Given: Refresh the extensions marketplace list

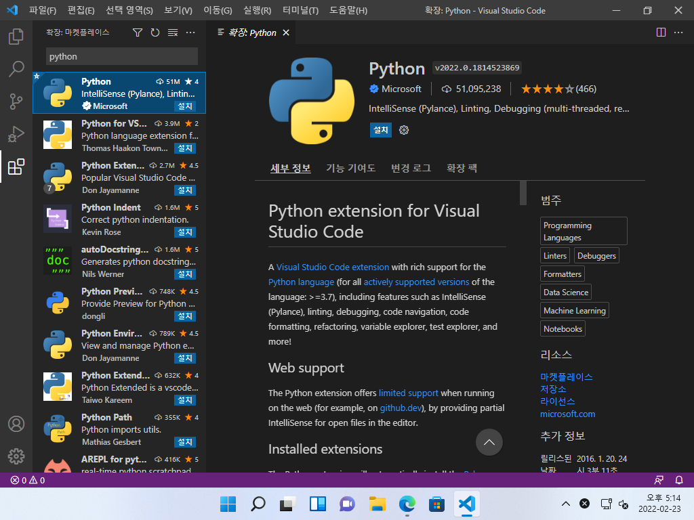Looking at the screenshot, I should [x=155, y=32].
